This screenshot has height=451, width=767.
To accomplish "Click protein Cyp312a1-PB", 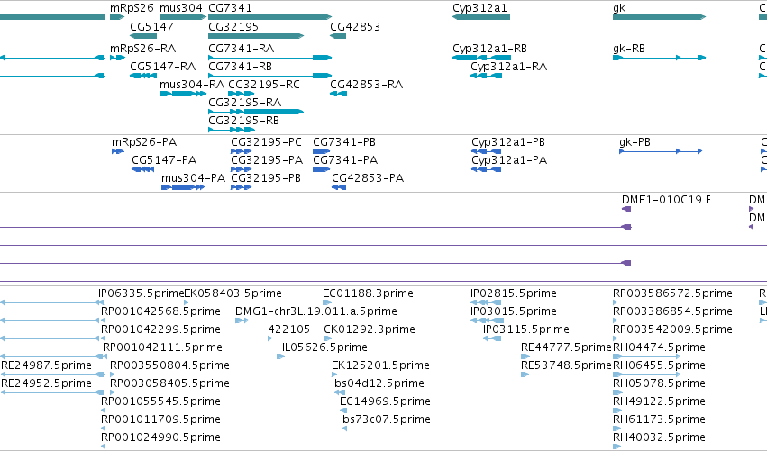I will coord(486,151).
